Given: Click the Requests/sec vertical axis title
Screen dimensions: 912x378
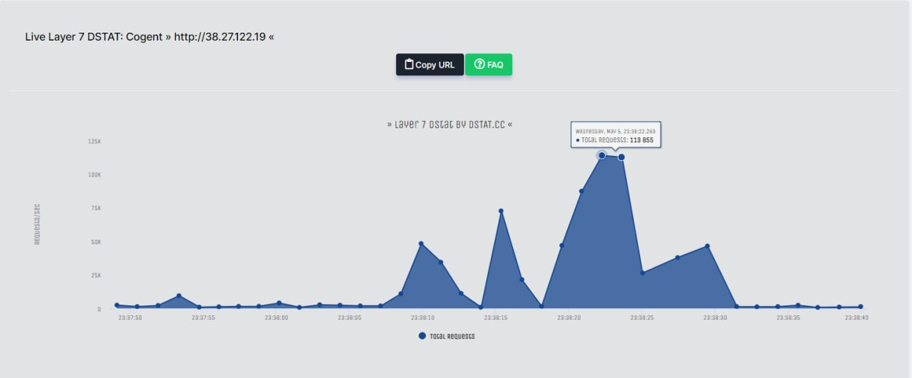Looking at the screenshot, I should 38,224.
